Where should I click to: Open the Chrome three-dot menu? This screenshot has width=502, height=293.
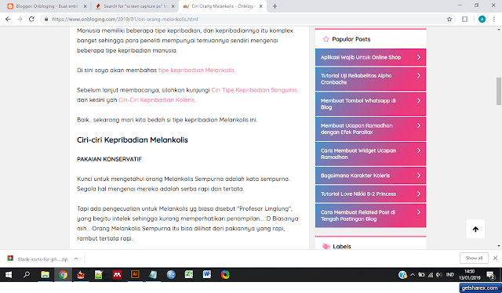point(494,19)
